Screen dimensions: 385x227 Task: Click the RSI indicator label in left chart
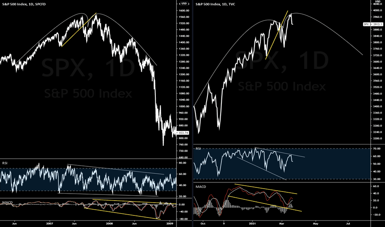pos(5,163)
